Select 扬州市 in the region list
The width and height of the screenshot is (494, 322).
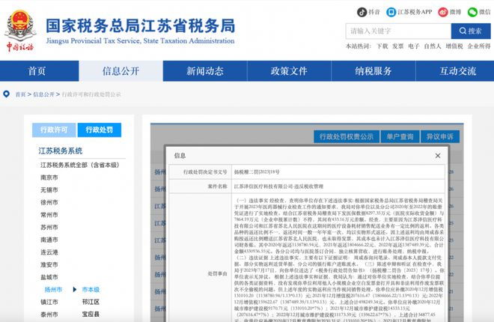tap(53, 290)
